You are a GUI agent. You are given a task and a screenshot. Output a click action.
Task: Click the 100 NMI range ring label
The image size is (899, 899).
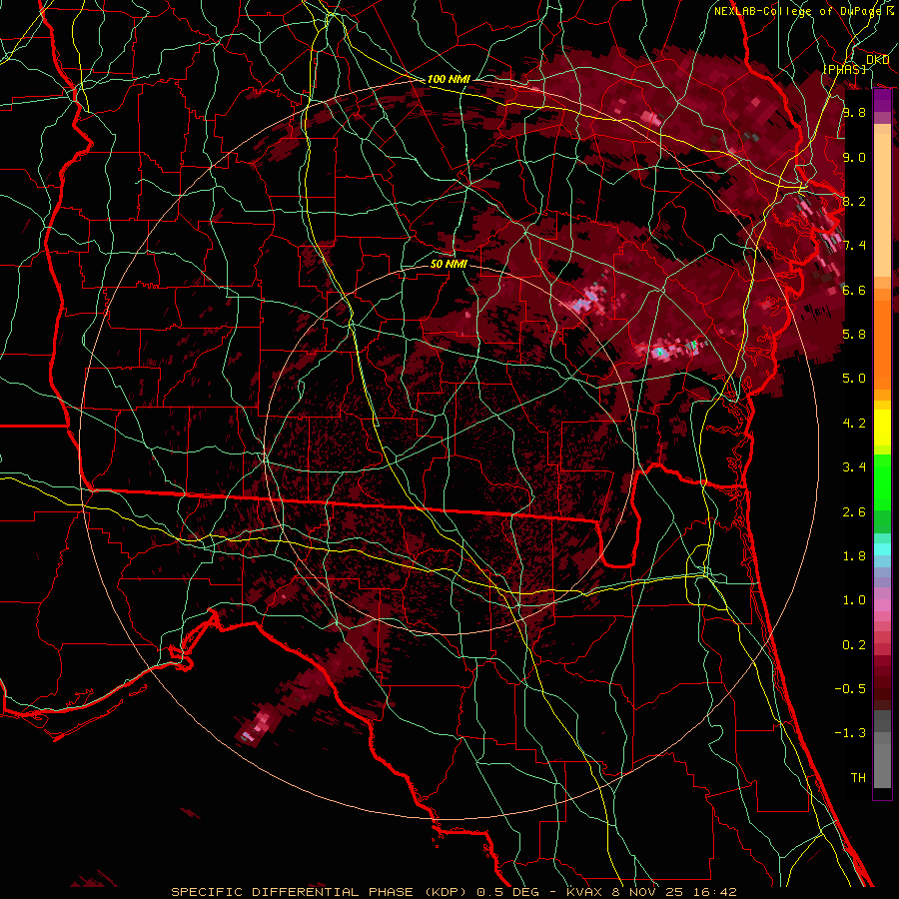449,79
